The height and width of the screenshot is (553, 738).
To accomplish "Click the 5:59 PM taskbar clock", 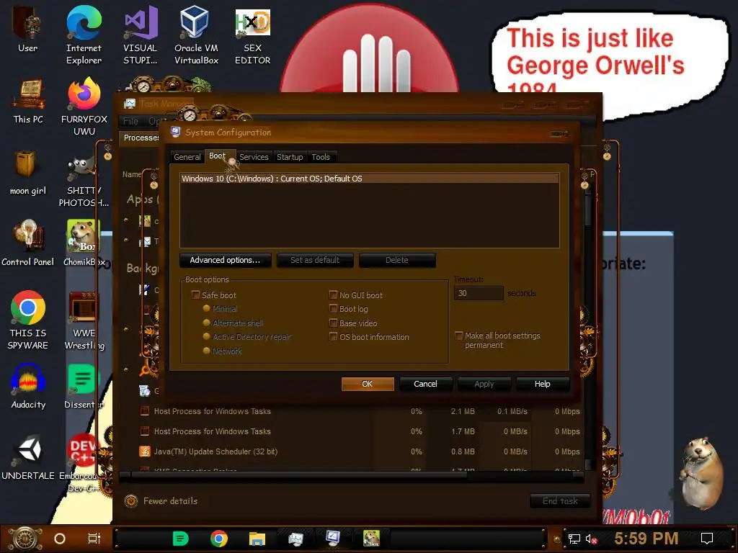I will click(x=646, y=539).
